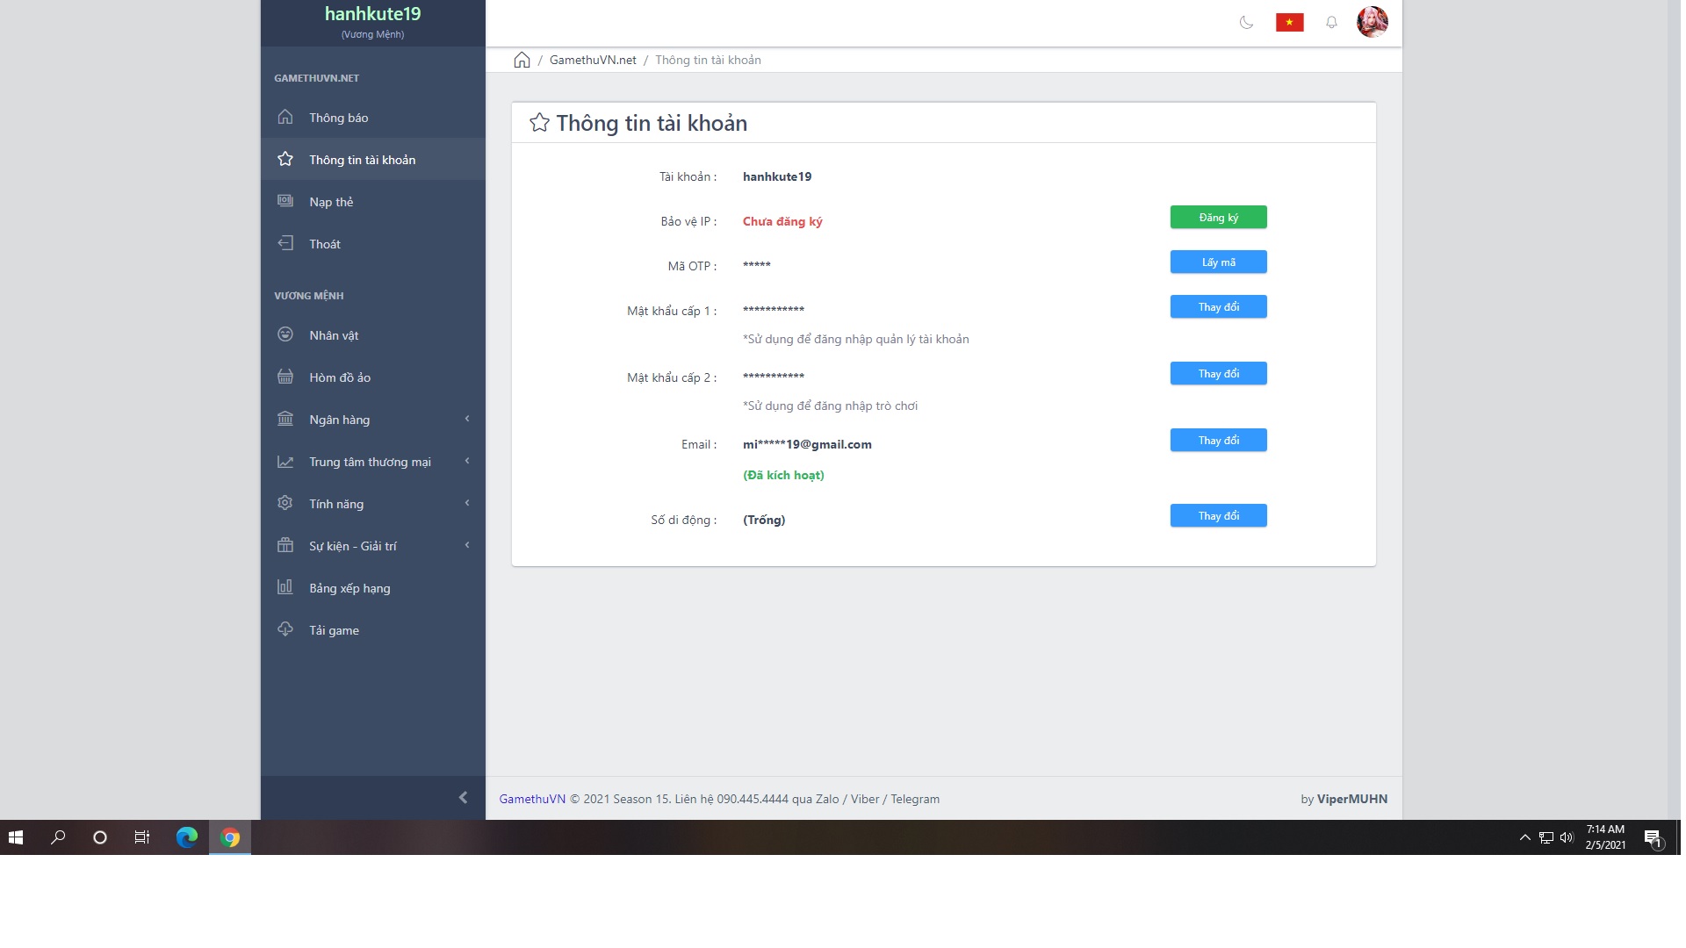Image resolution: width=1686 pixels, height=948 pixels.
Task: Select the Nạp thẻ sidebar item
Action: pyautogui.click(x=331, y=202)
